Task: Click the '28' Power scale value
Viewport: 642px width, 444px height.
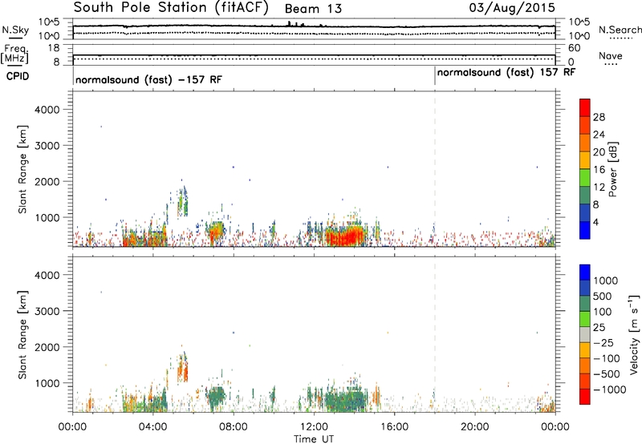Action: (599, 117)
